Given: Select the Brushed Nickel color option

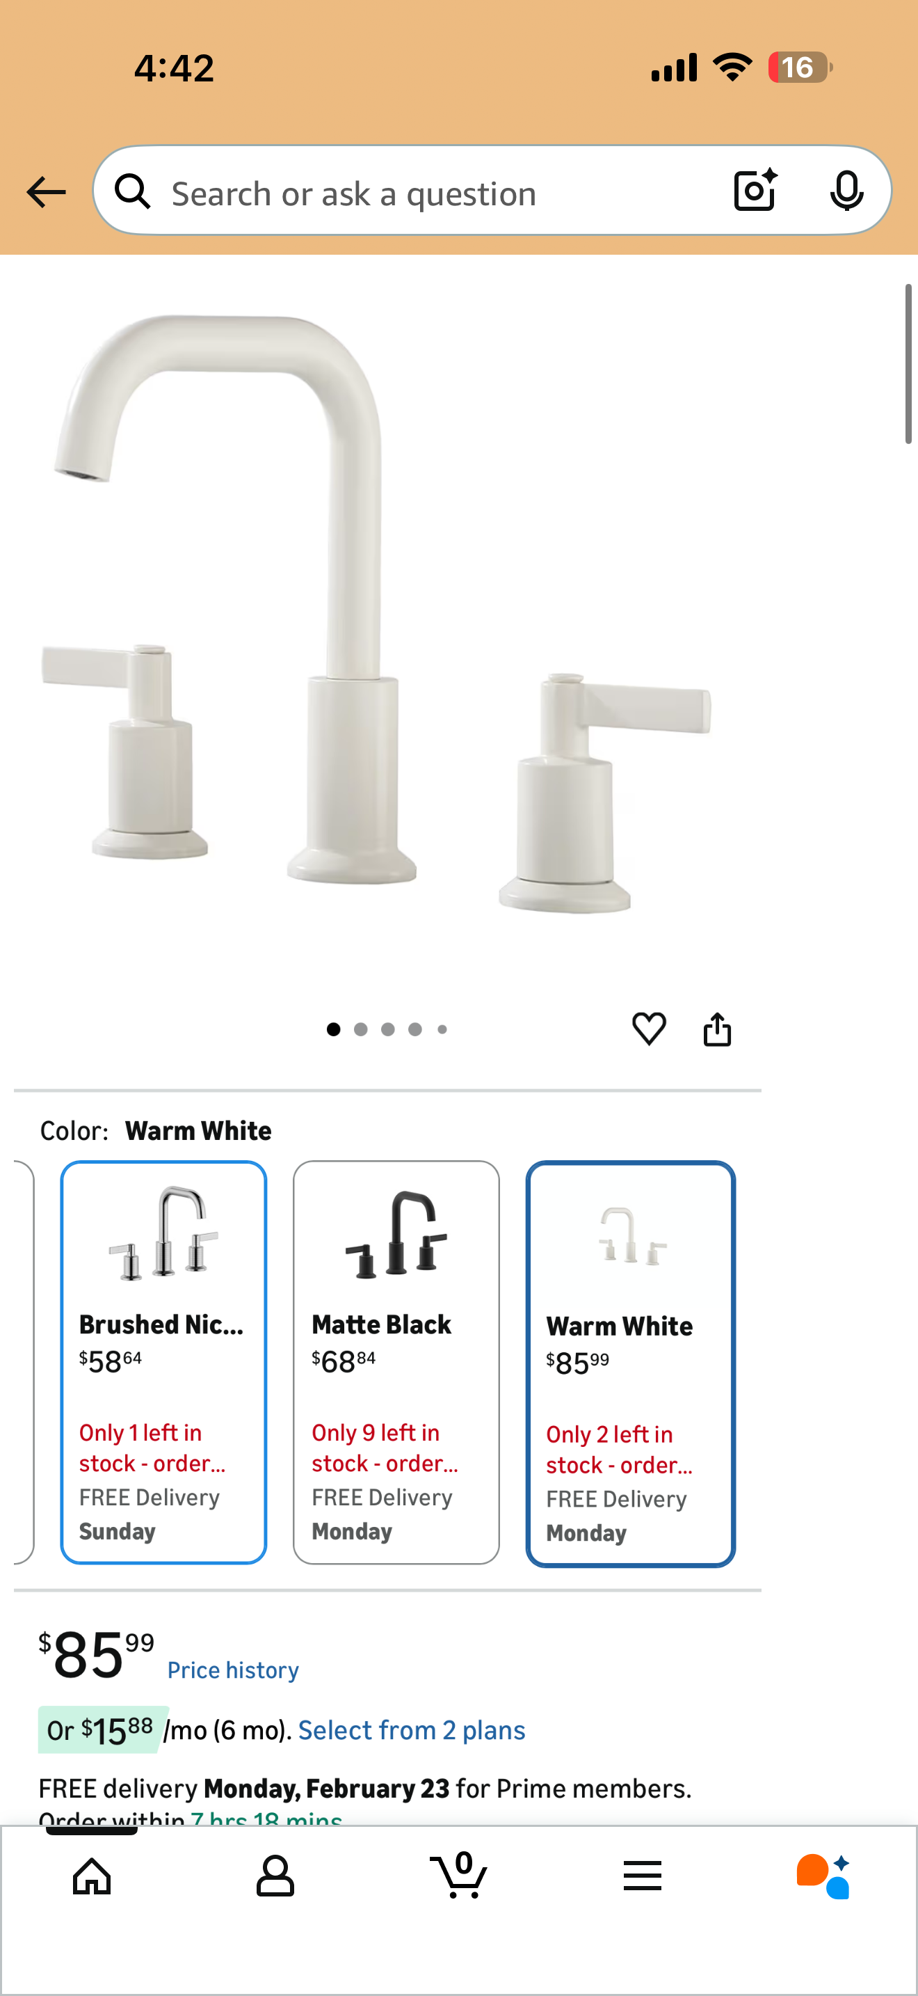Looking at the screenshot, I should [x=163, y=1361].
